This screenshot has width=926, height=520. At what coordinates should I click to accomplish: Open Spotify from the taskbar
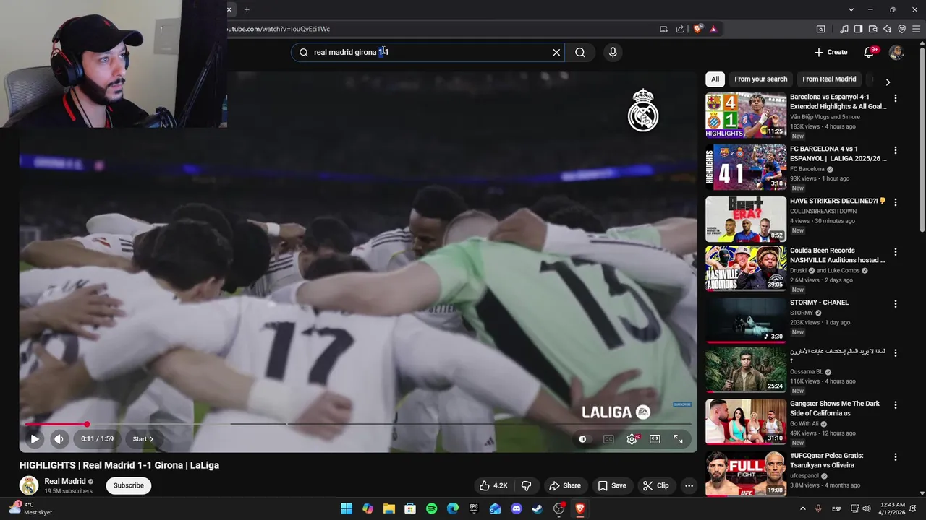pos(431,508)
